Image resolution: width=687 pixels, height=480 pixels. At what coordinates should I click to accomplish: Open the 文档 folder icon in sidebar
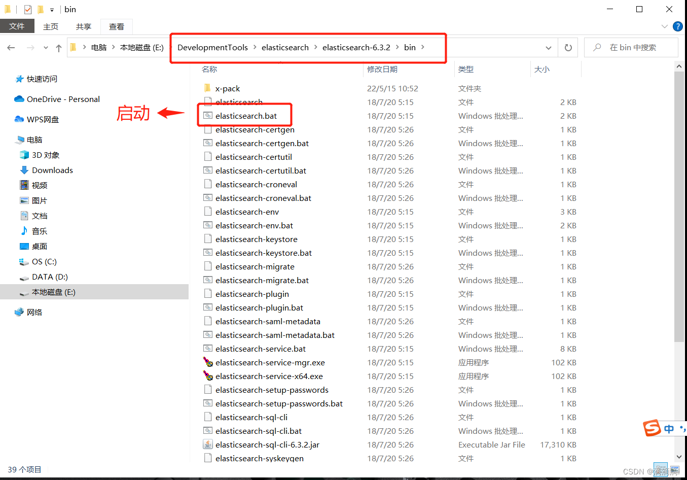(24, 216)
